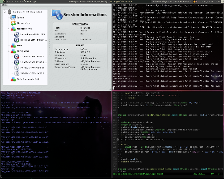Select SETI task with red error badge

pos(17,57)
